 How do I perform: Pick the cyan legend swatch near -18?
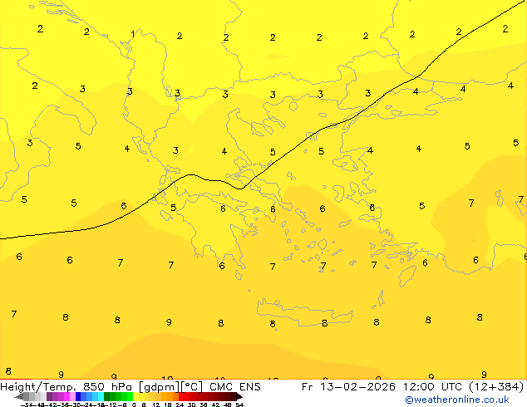click(101, 396)
